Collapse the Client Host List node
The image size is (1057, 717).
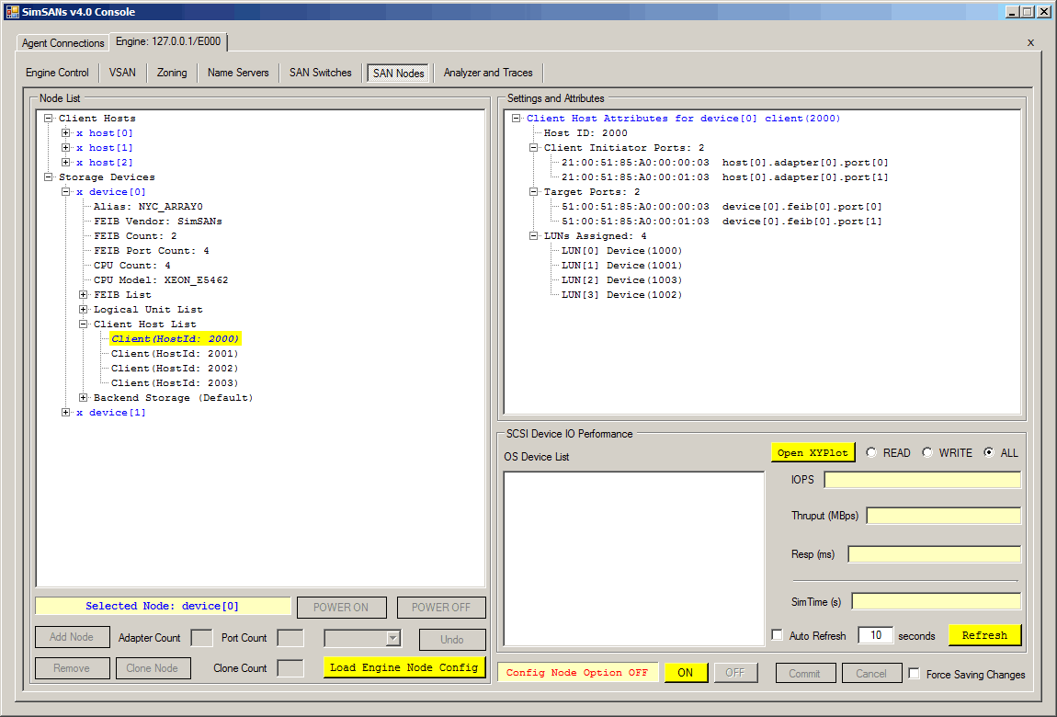coord(84,324)
